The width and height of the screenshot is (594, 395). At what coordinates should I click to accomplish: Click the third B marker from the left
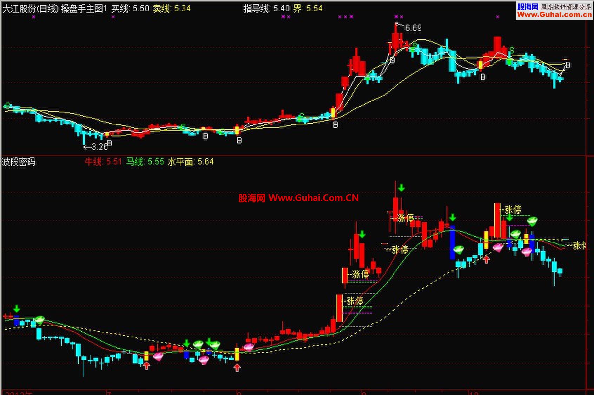[239, 140]
